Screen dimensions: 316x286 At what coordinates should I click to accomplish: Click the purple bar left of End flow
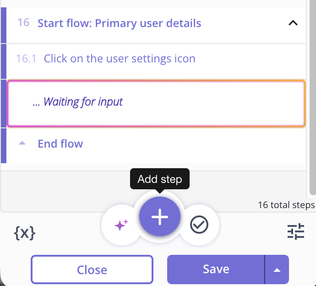pos(4,145)
